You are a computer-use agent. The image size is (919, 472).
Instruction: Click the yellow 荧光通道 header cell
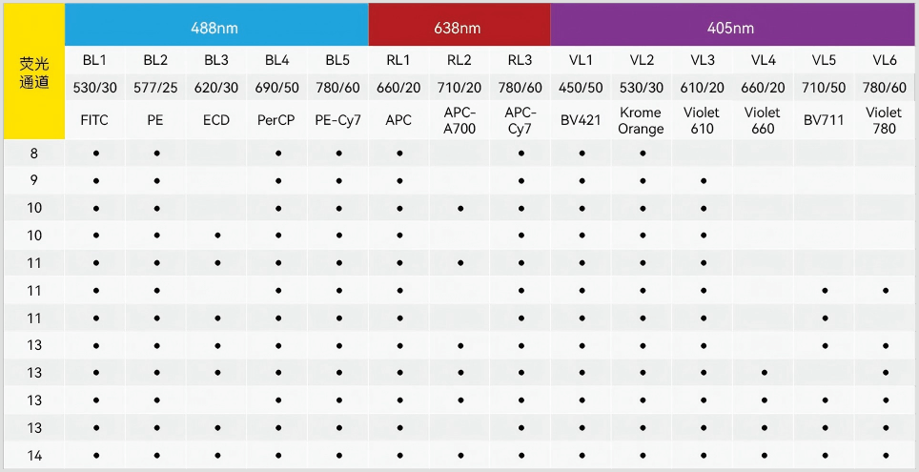(34, 72)
